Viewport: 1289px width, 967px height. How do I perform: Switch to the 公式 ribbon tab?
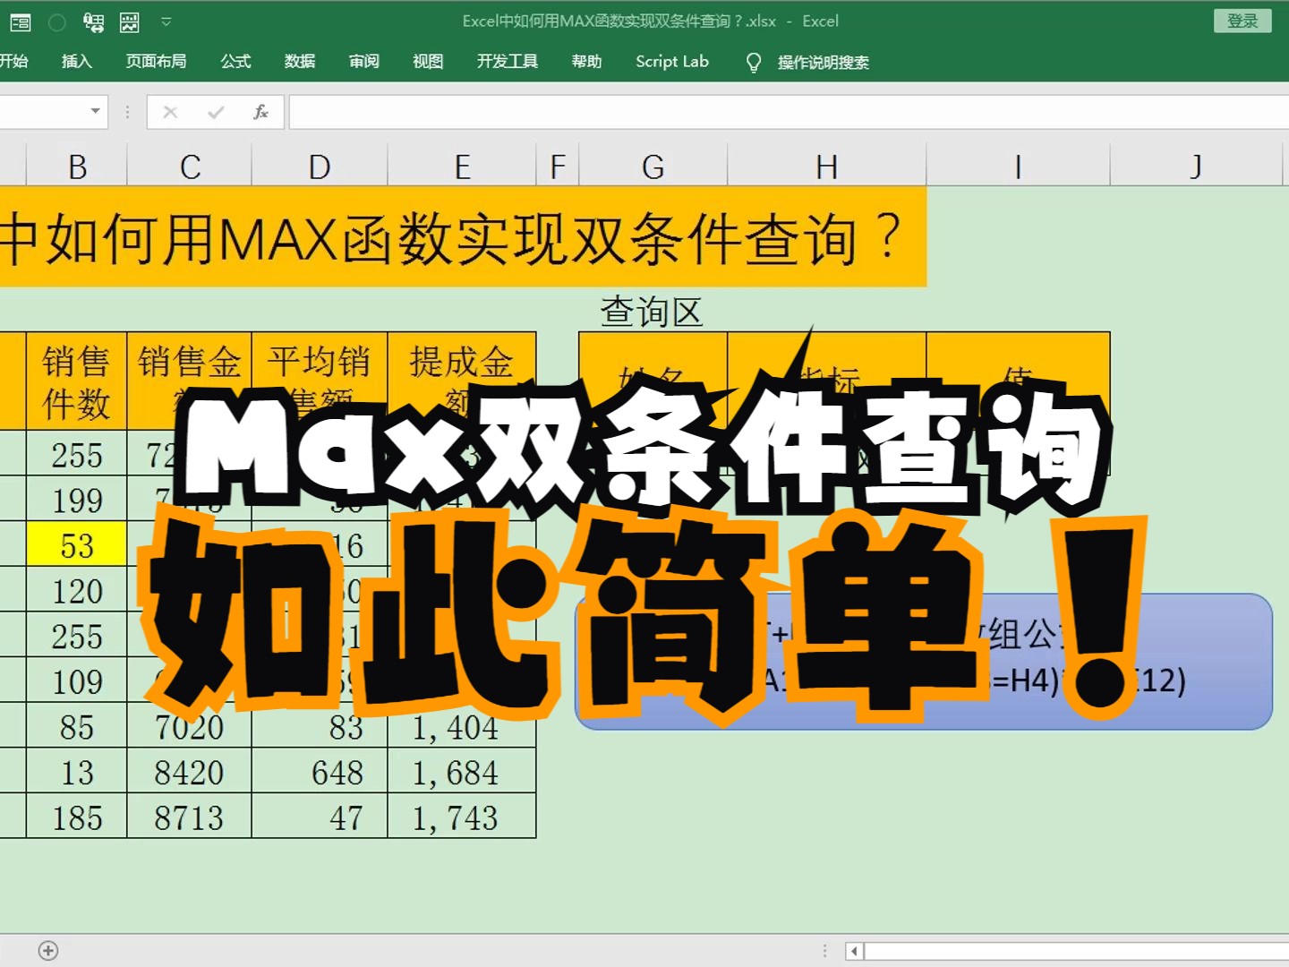click(x=235, y=61)
